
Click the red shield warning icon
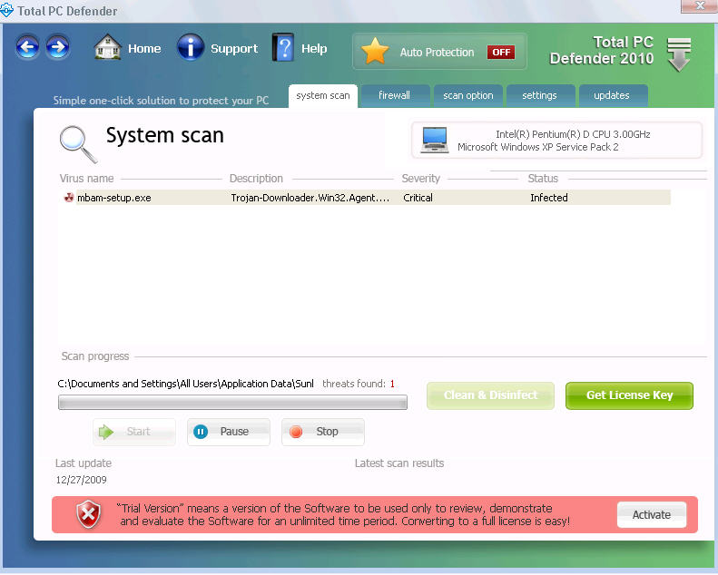click(88, 514)
